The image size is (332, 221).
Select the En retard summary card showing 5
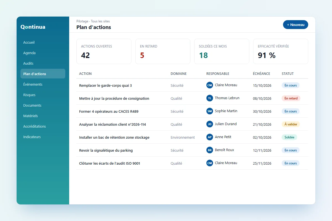(x=163, y=51)
